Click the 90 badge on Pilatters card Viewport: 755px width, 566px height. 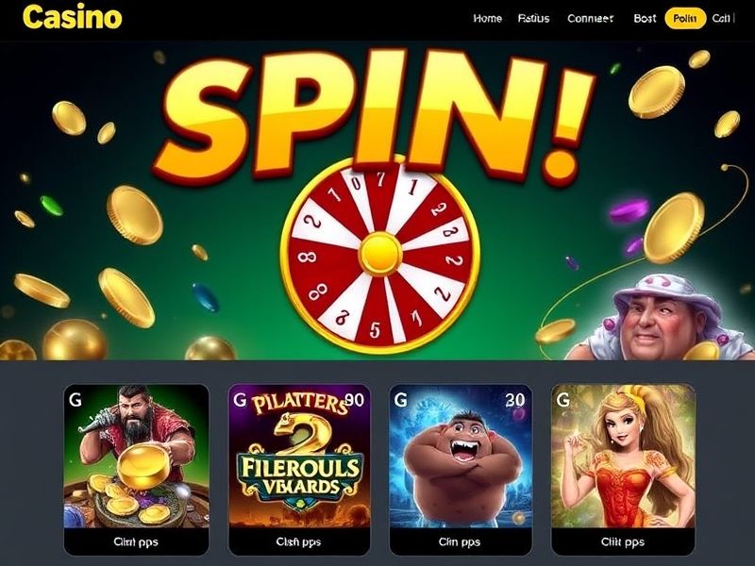coord(355,400)
